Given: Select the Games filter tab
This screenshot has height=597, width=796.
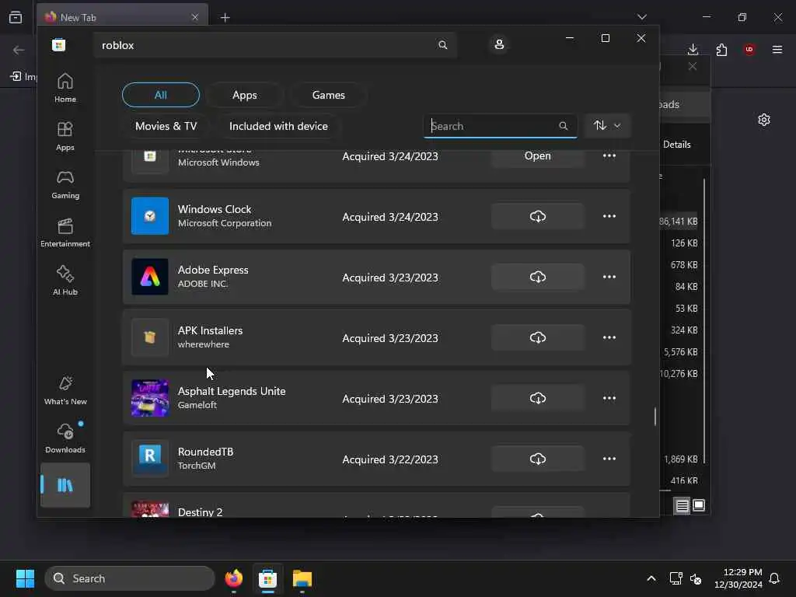Looking at the screenshot, I should pyautogui.click(x=329, y=95).
